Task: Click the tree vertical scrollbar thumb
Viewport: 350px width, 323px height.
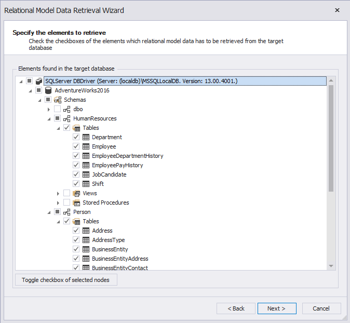Action: point(331,138)
